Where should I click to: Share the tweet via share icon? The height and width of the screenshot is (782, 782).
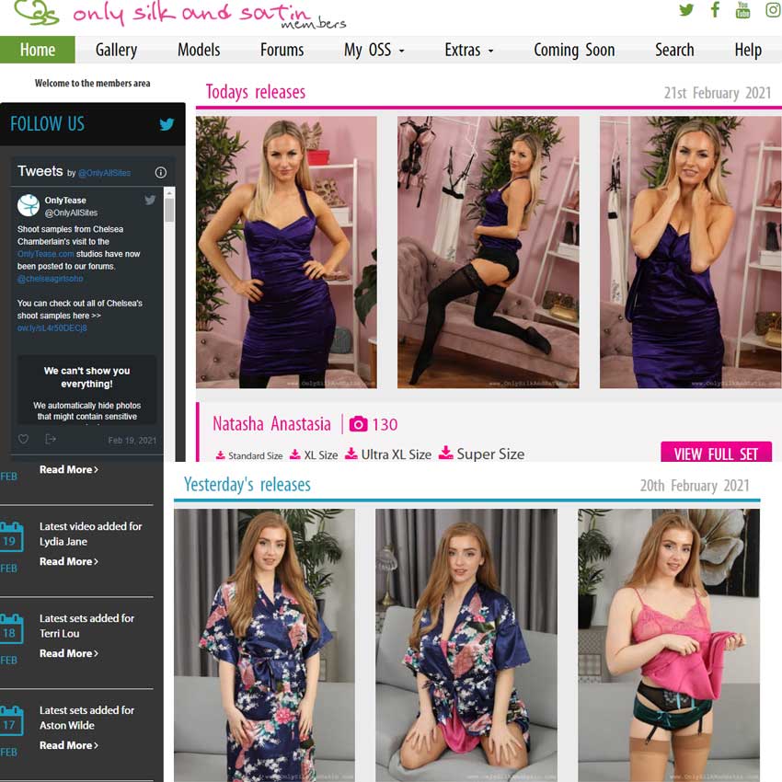click(51, 439)
